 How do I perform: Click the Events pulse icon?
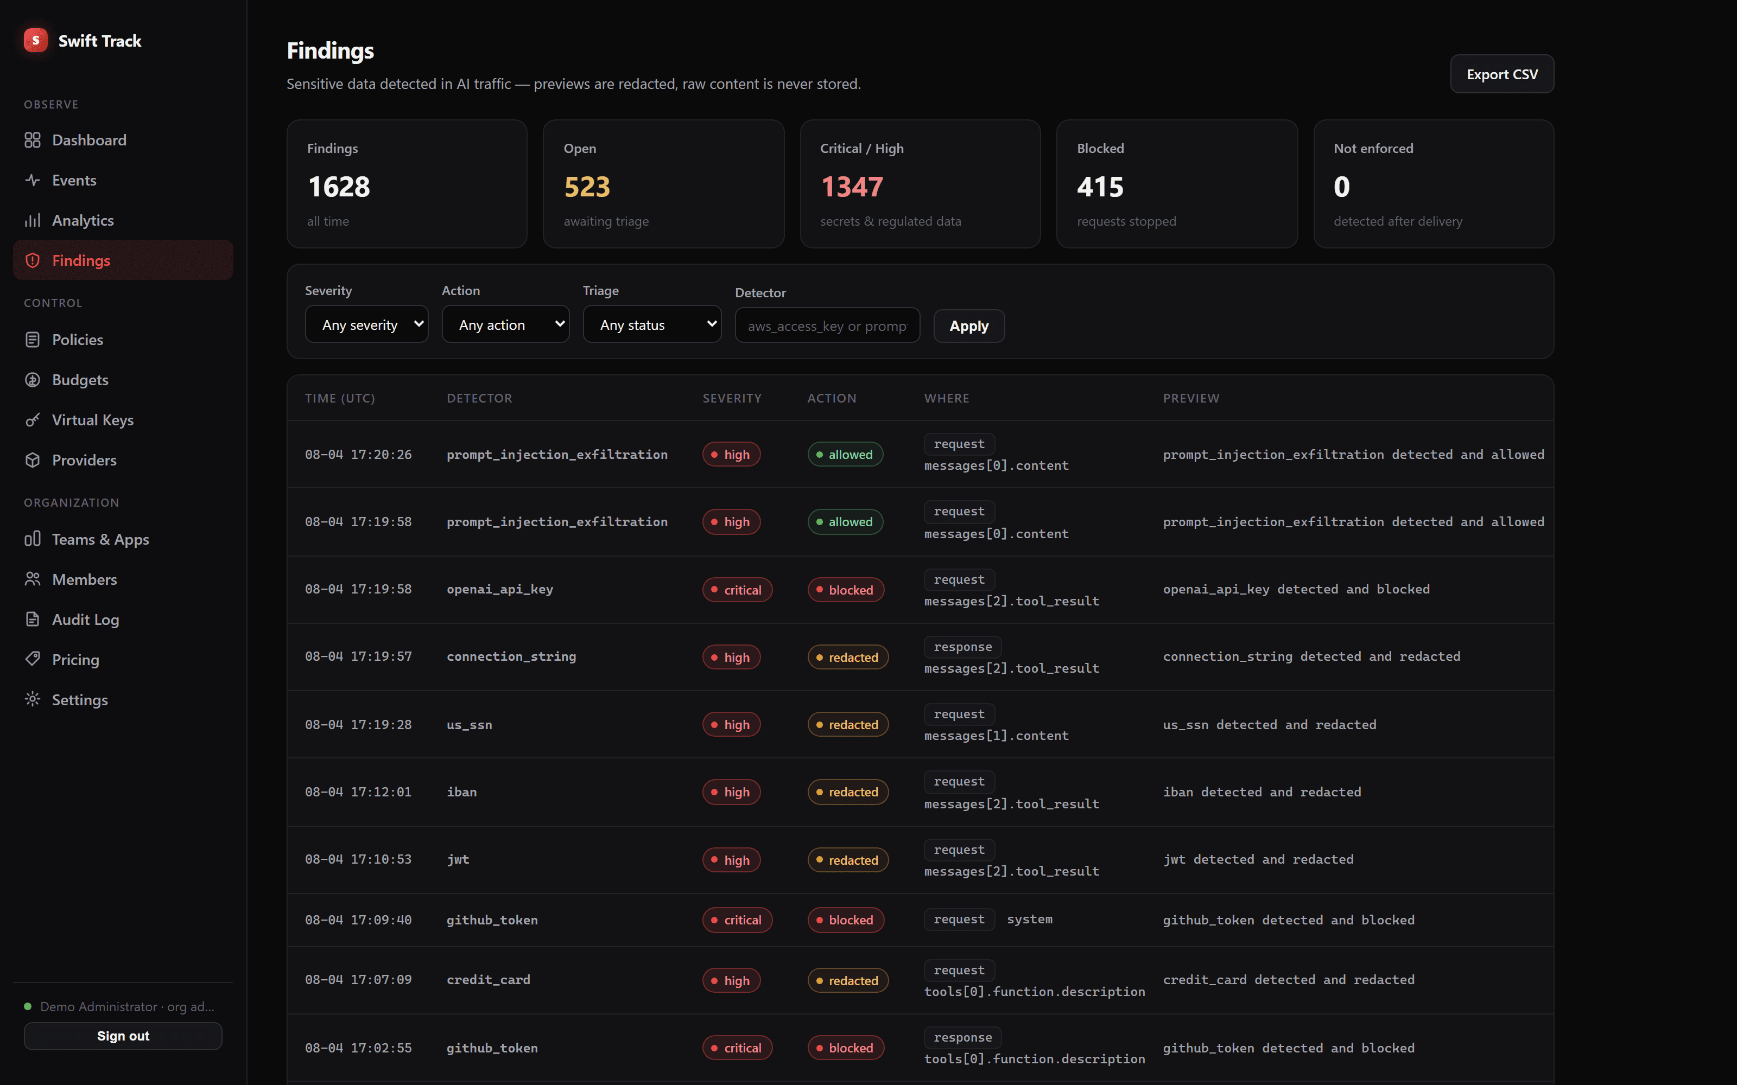(33, 180)
